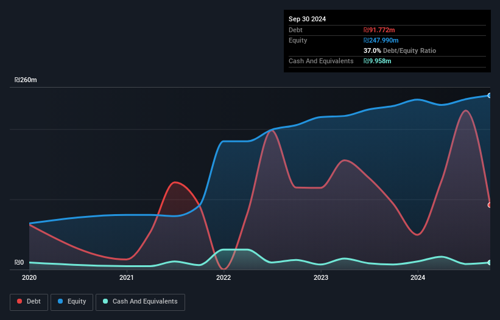
Task: Click Cash And Equivalents label in tooltip
Action: pos(321,61)
